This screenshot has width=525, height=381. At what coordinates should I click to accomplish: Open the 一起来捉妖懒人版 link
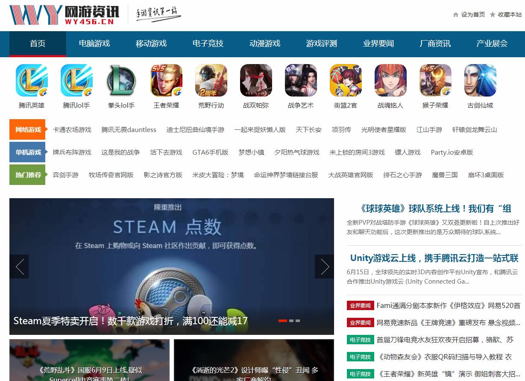pyautogui.click(x=260, y=130)
